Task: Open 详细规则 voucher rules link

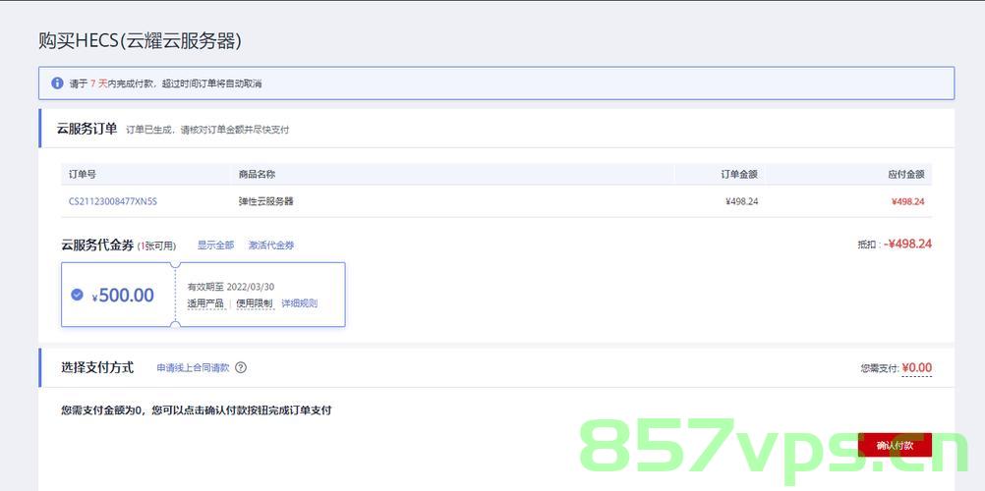Action: coord(299,303)
